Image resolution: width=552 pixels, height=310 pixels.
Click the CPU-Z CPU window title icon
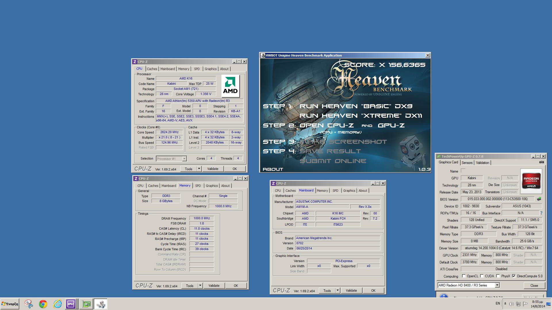[135, 62]
